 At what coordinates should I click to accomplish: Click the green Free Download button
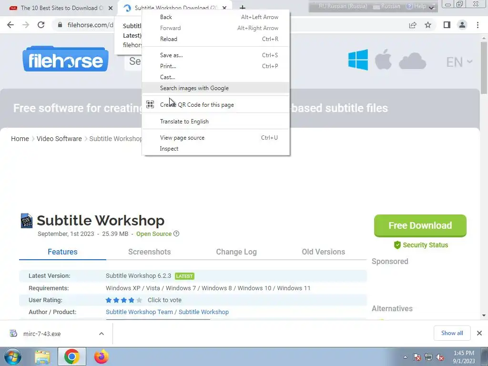coord(420,225)
